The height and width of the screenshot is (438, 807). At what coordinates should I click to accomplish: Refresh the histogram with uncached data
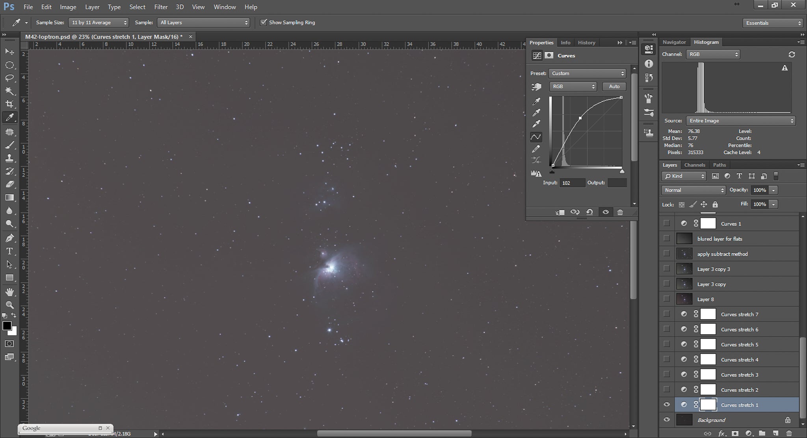point(792,55)
